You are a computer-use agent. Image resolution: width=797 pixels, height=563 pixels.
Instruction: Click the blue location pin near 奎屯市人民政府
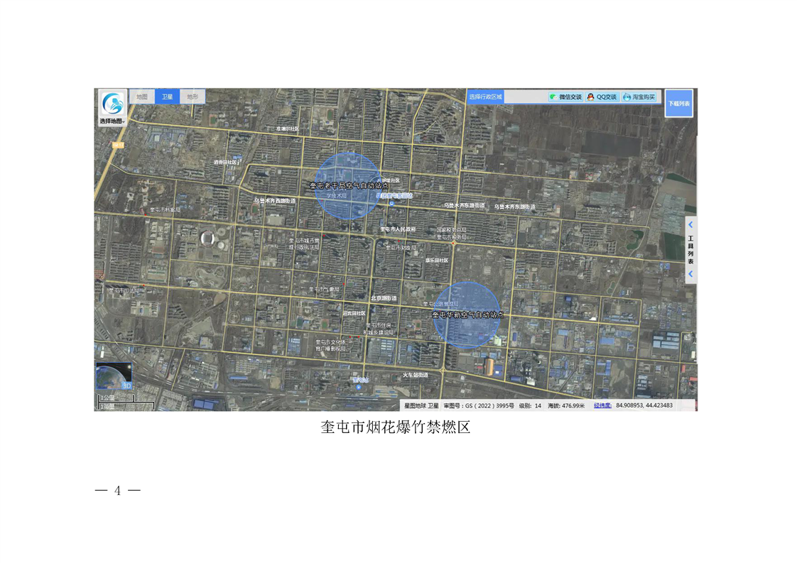391,203
